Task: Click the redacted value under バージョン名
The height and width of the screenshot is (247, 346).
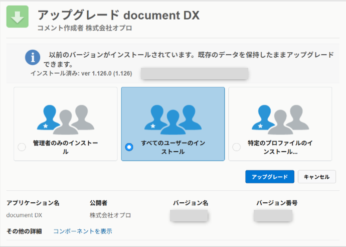Action: point(189,216)
